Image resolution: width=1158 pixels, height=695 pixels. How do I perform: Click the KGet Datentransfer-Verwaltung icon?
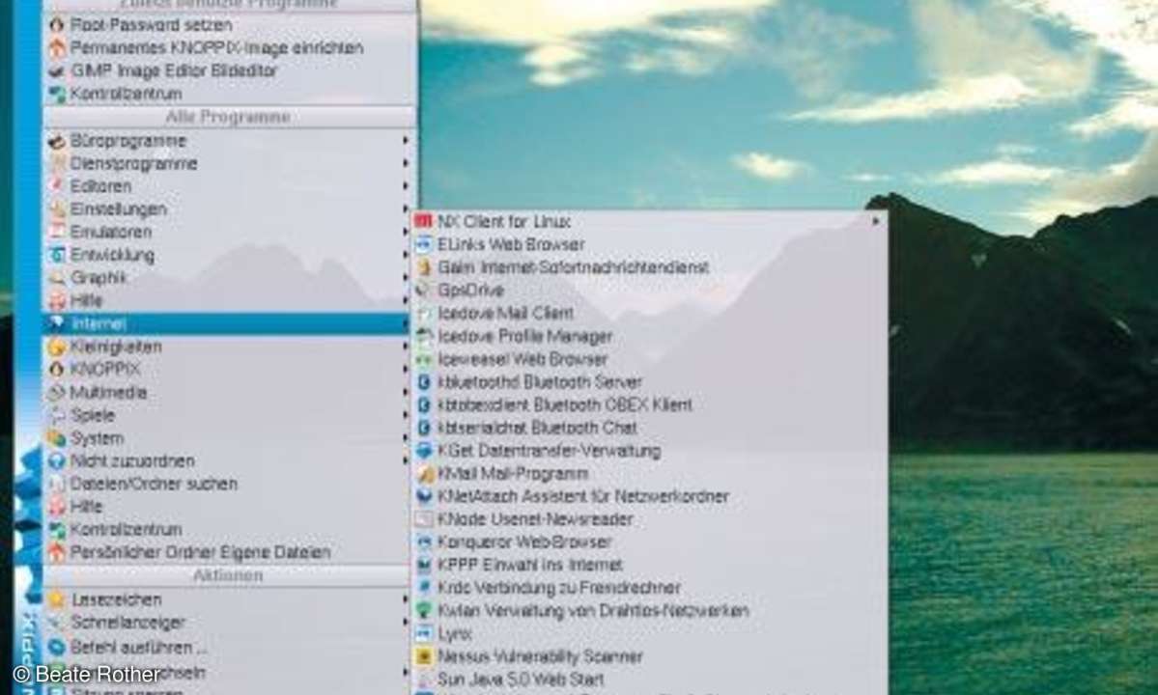424,451
